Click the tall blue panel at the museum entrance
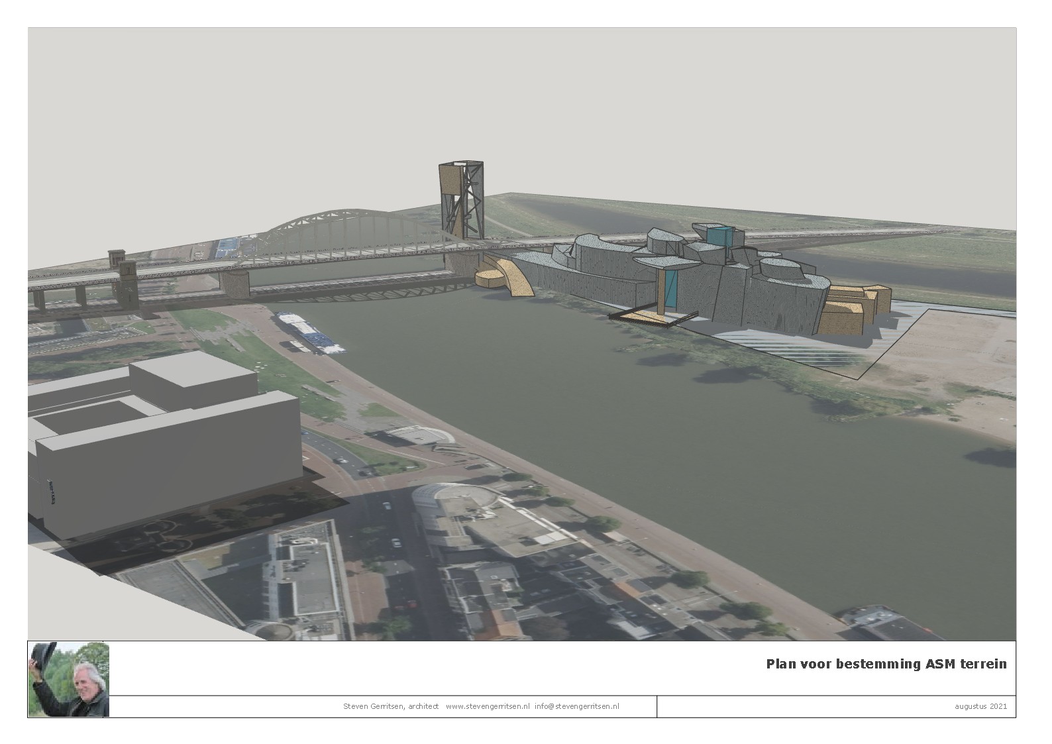Viewport: 1052px width, 744px height. tap(670, 288)
